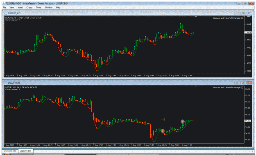Click the expert advisor smiley in USDJPY chart

pos(242,88)
